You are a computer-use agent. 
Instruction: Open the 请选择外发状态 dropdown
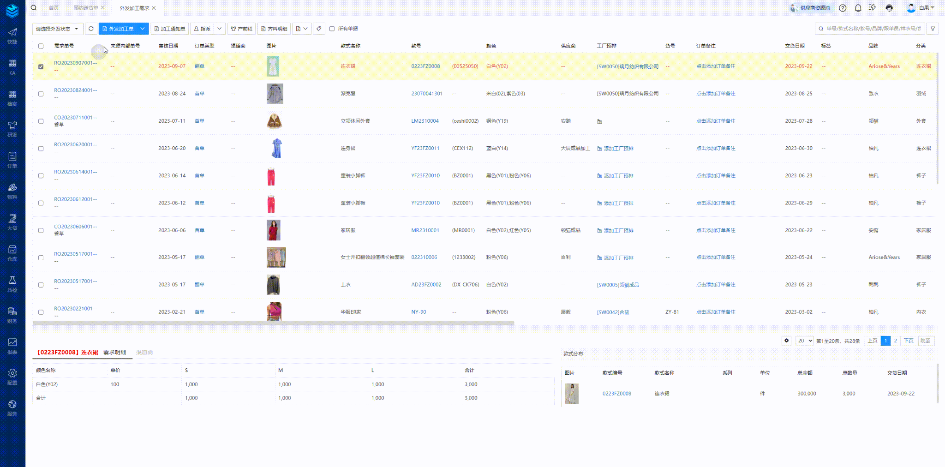pyautogui.click(x=58, y=29)
